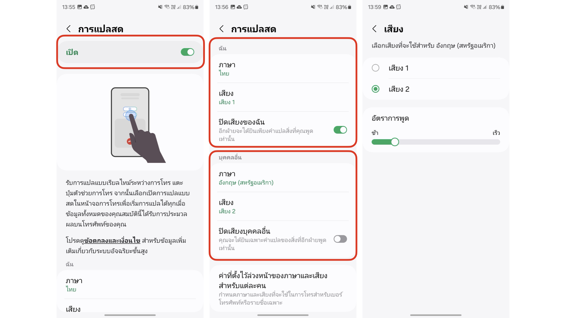Open ข้อตกลงและเงื่อนไข link
The width and height of the screenshot is (566, 318).
(112, 241)
